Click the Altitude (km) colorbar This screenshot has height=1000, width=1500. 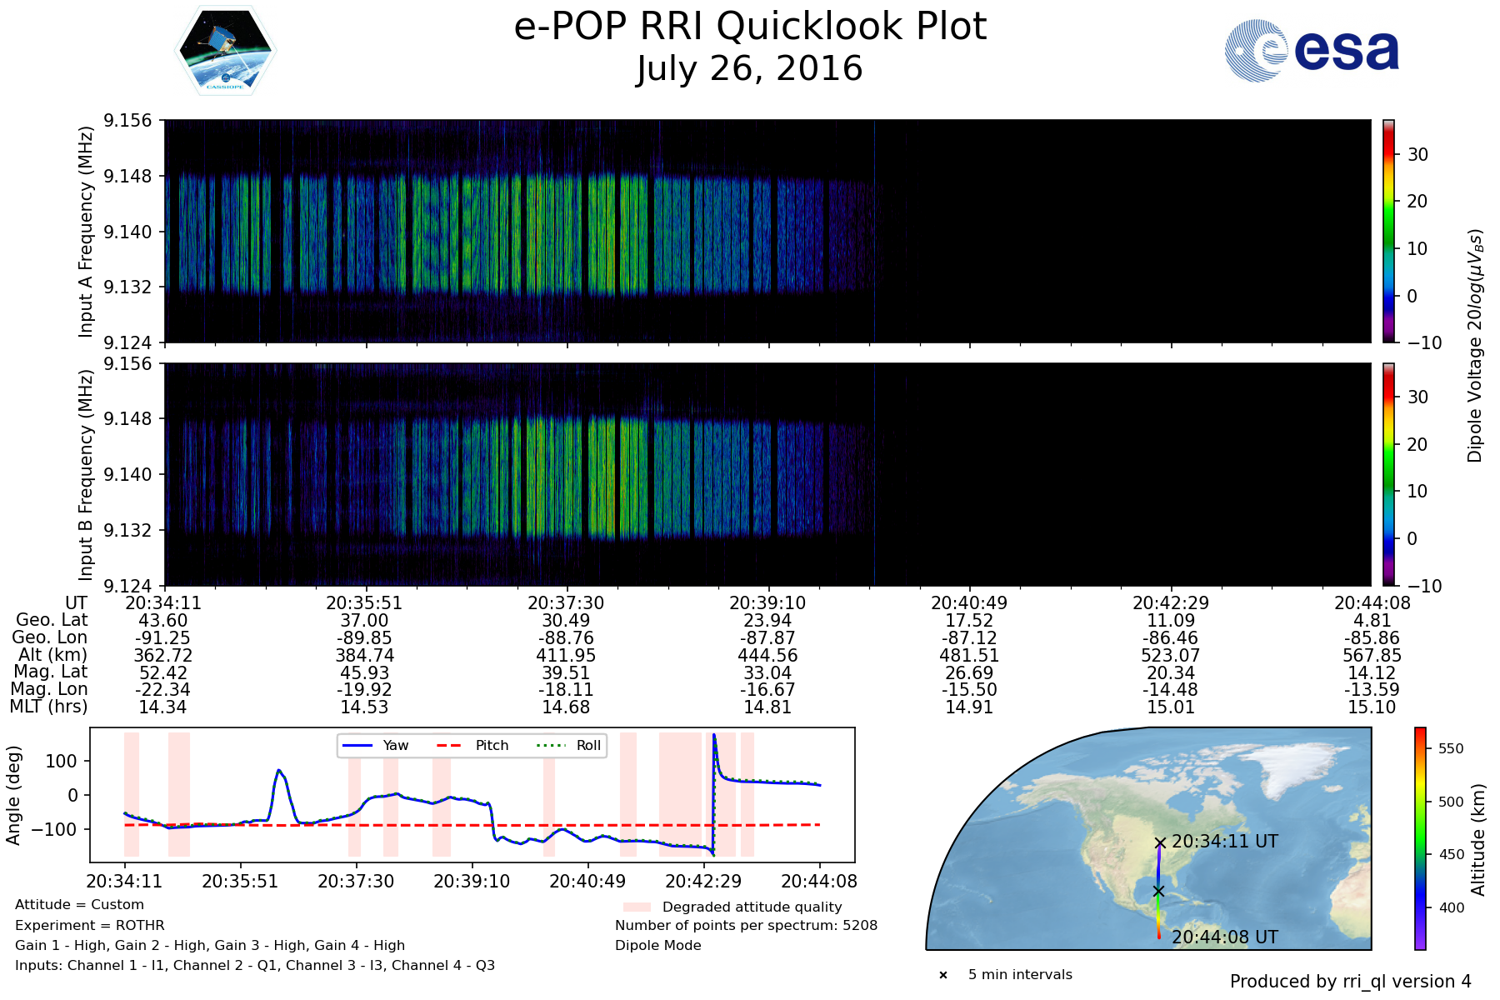[1420, 837]
